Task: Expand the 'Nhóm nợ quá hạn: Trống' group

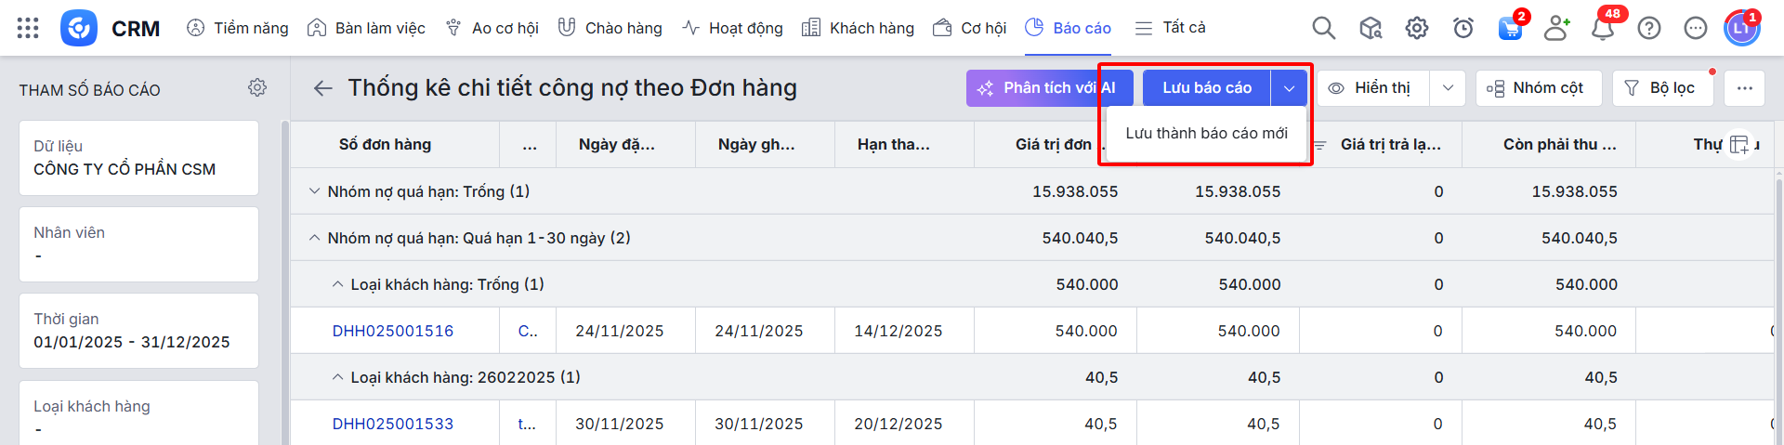Action: [314, 191]
